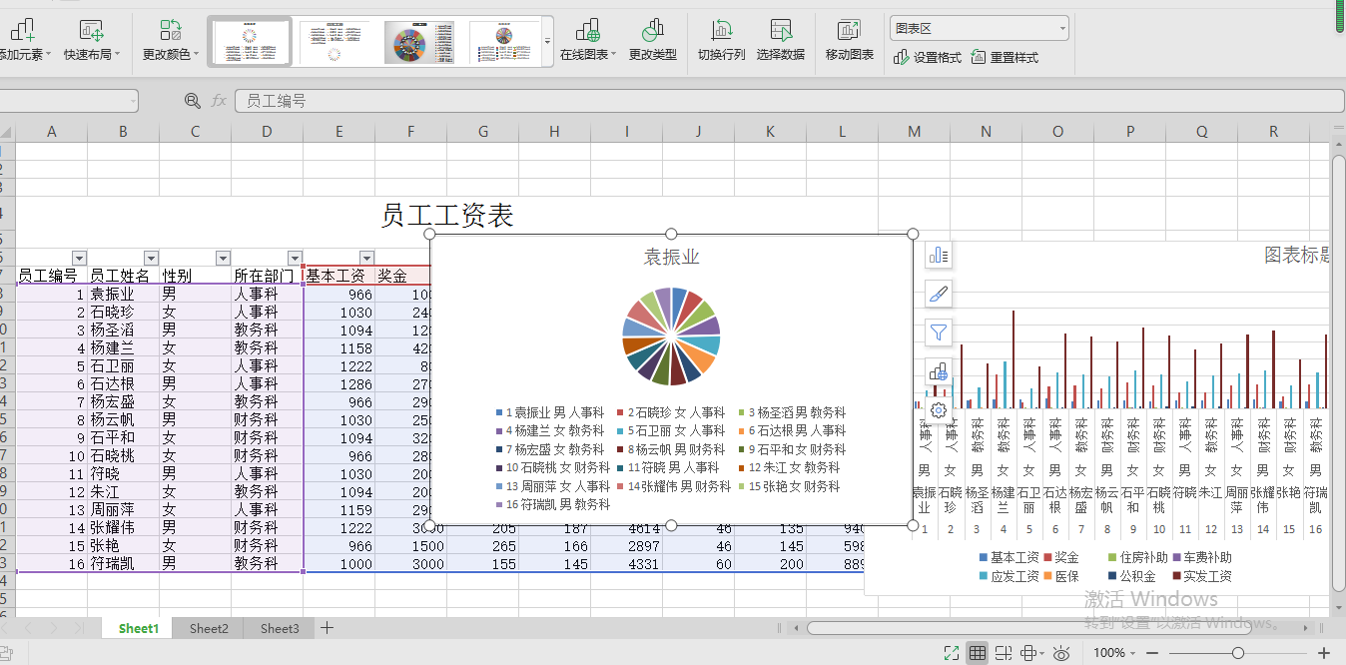Open the filter dropdown above 基本工资

(366, 258)
